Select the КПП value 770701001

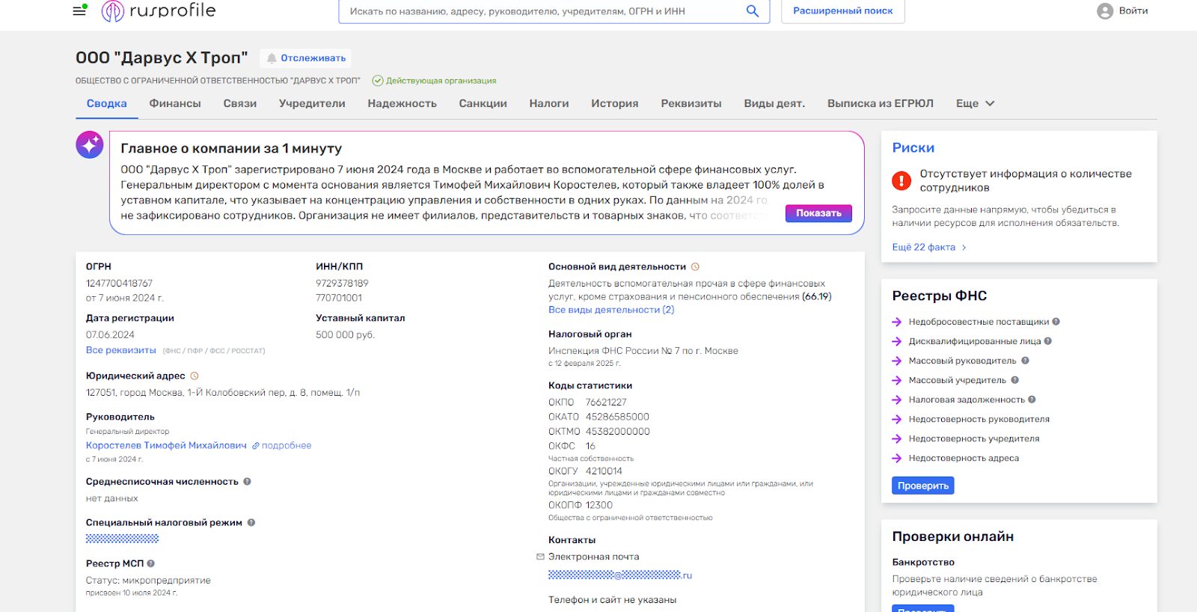(x=339, y=298)
